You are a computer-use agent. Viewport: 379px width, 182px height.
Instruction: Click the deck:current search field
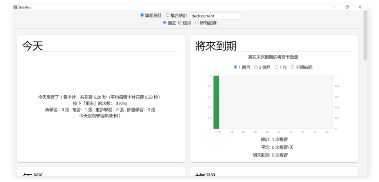pos(215,16)
